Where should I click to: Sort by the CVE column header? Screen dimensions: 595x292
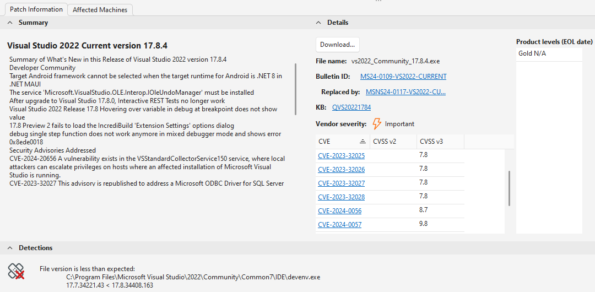click(x=342, y=142)
